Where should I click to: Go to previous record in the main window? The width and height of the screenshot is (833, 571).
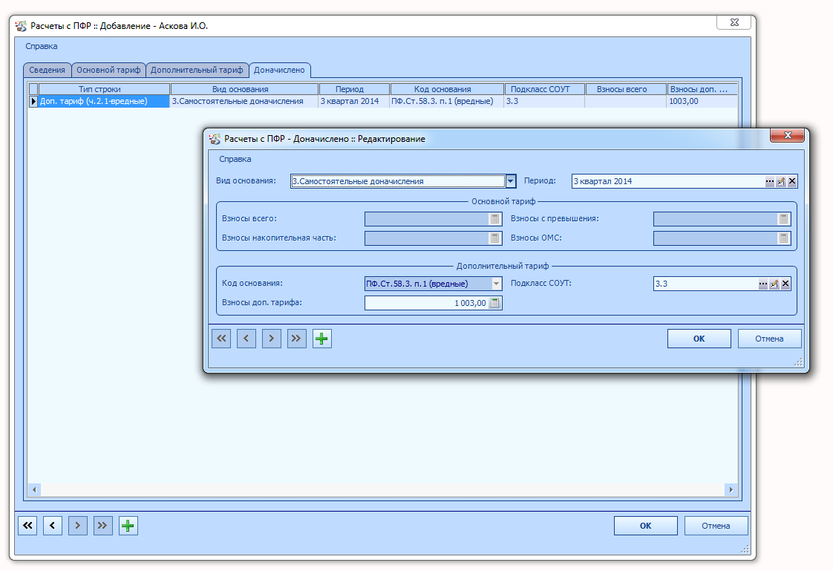pyautogui.click(x=53, y=526)
